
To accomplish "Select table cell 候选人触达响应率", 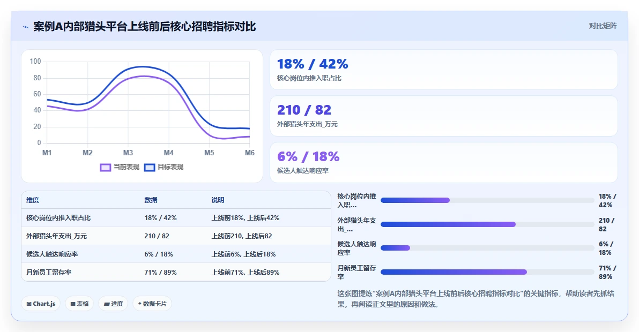I will click(52, 254).
